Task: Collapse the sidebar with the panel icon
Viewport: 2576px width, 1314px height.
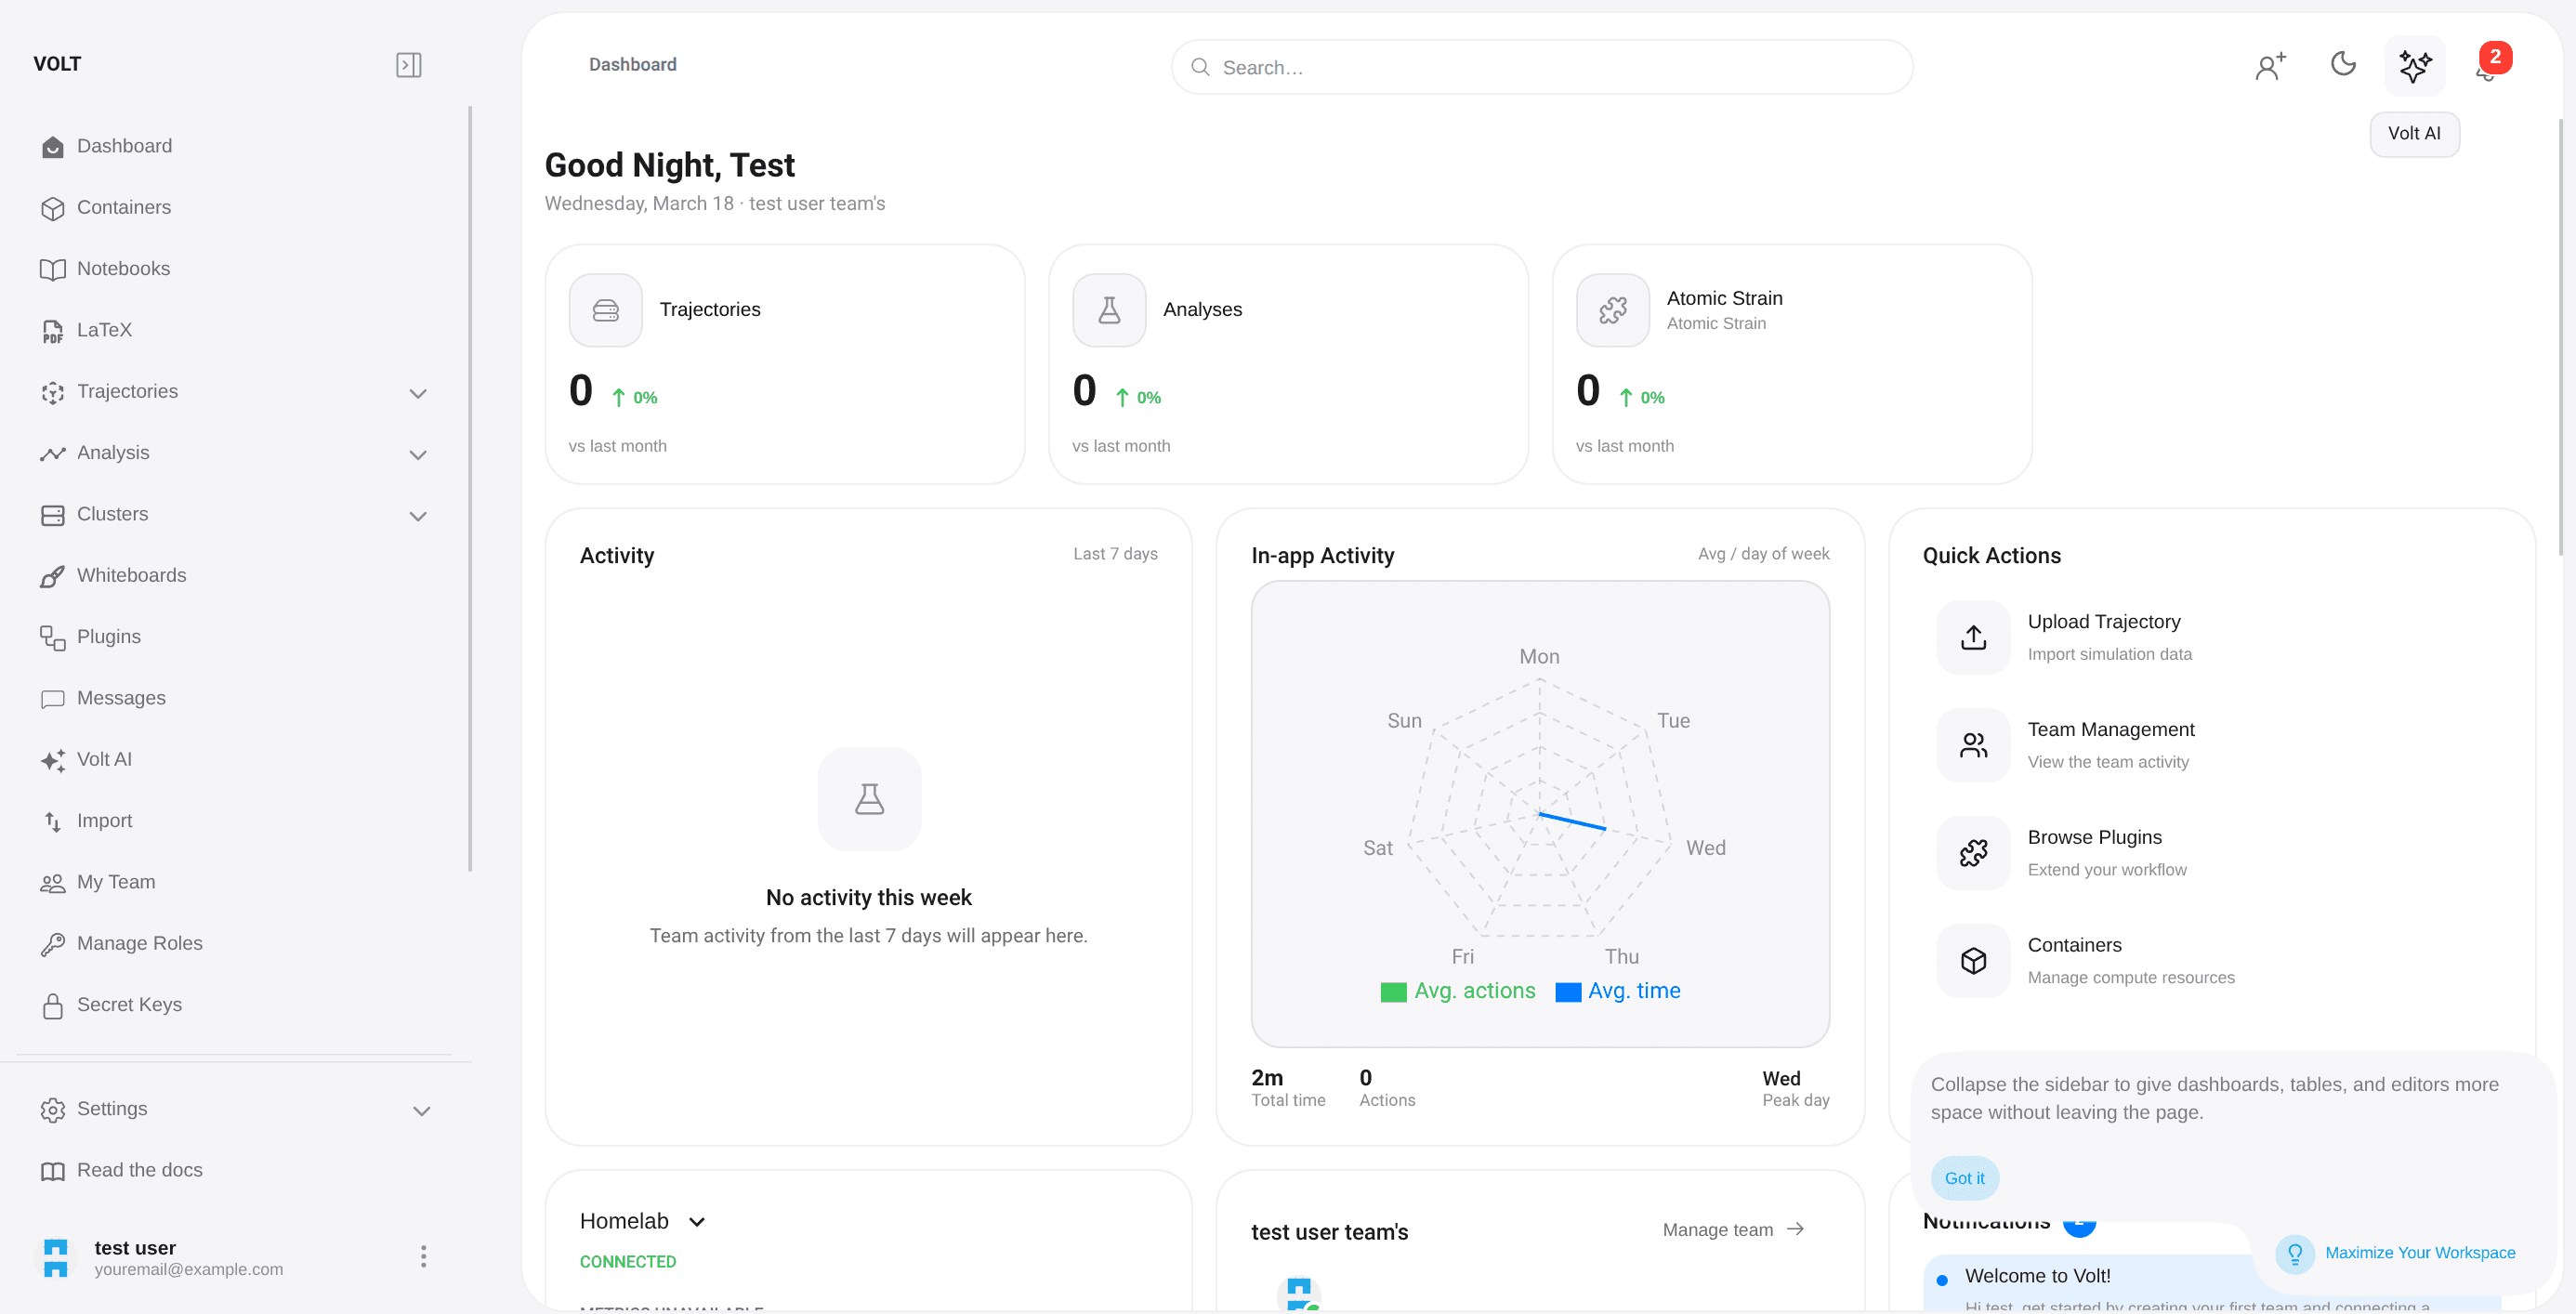Action: point(408,65)
